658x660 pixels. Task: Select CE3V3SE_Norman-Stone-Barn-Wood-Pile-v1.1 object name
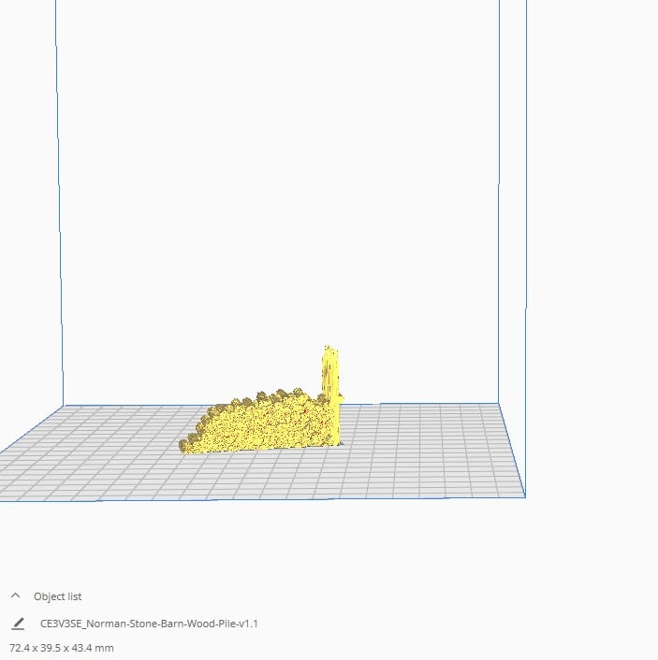click(149, 624)
